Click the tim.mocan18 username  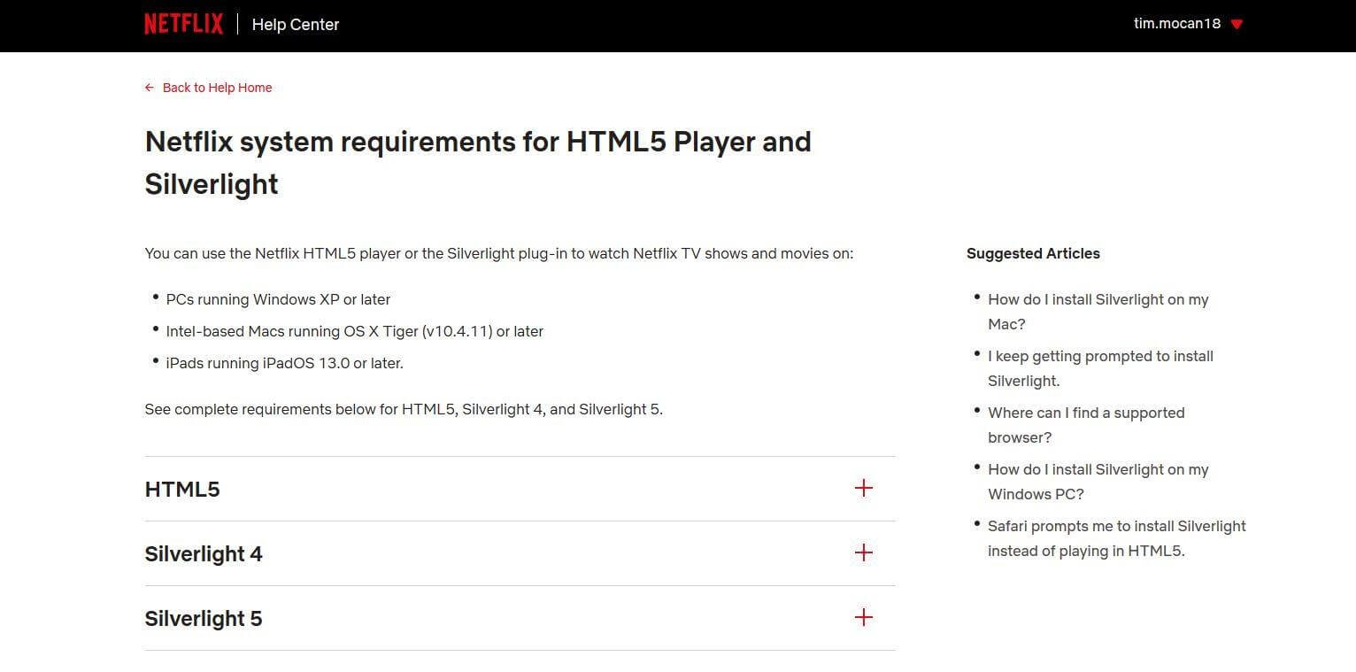[x=1177, y=24]
